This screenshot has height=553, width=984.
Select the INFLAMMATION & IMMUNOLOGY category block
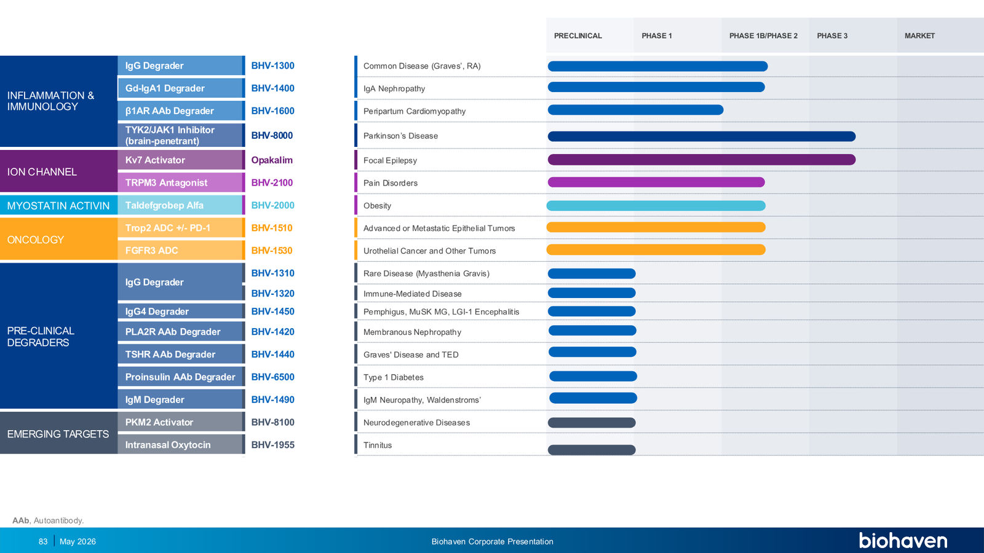(x=58, y=101)
